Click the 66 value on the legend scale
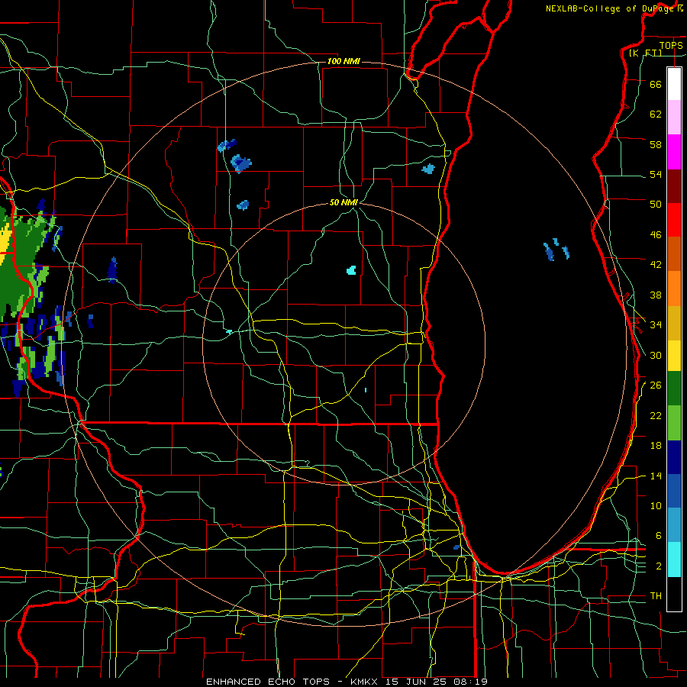Image resolution: width=687 pixels, height=687 pixels. point(656,84)
